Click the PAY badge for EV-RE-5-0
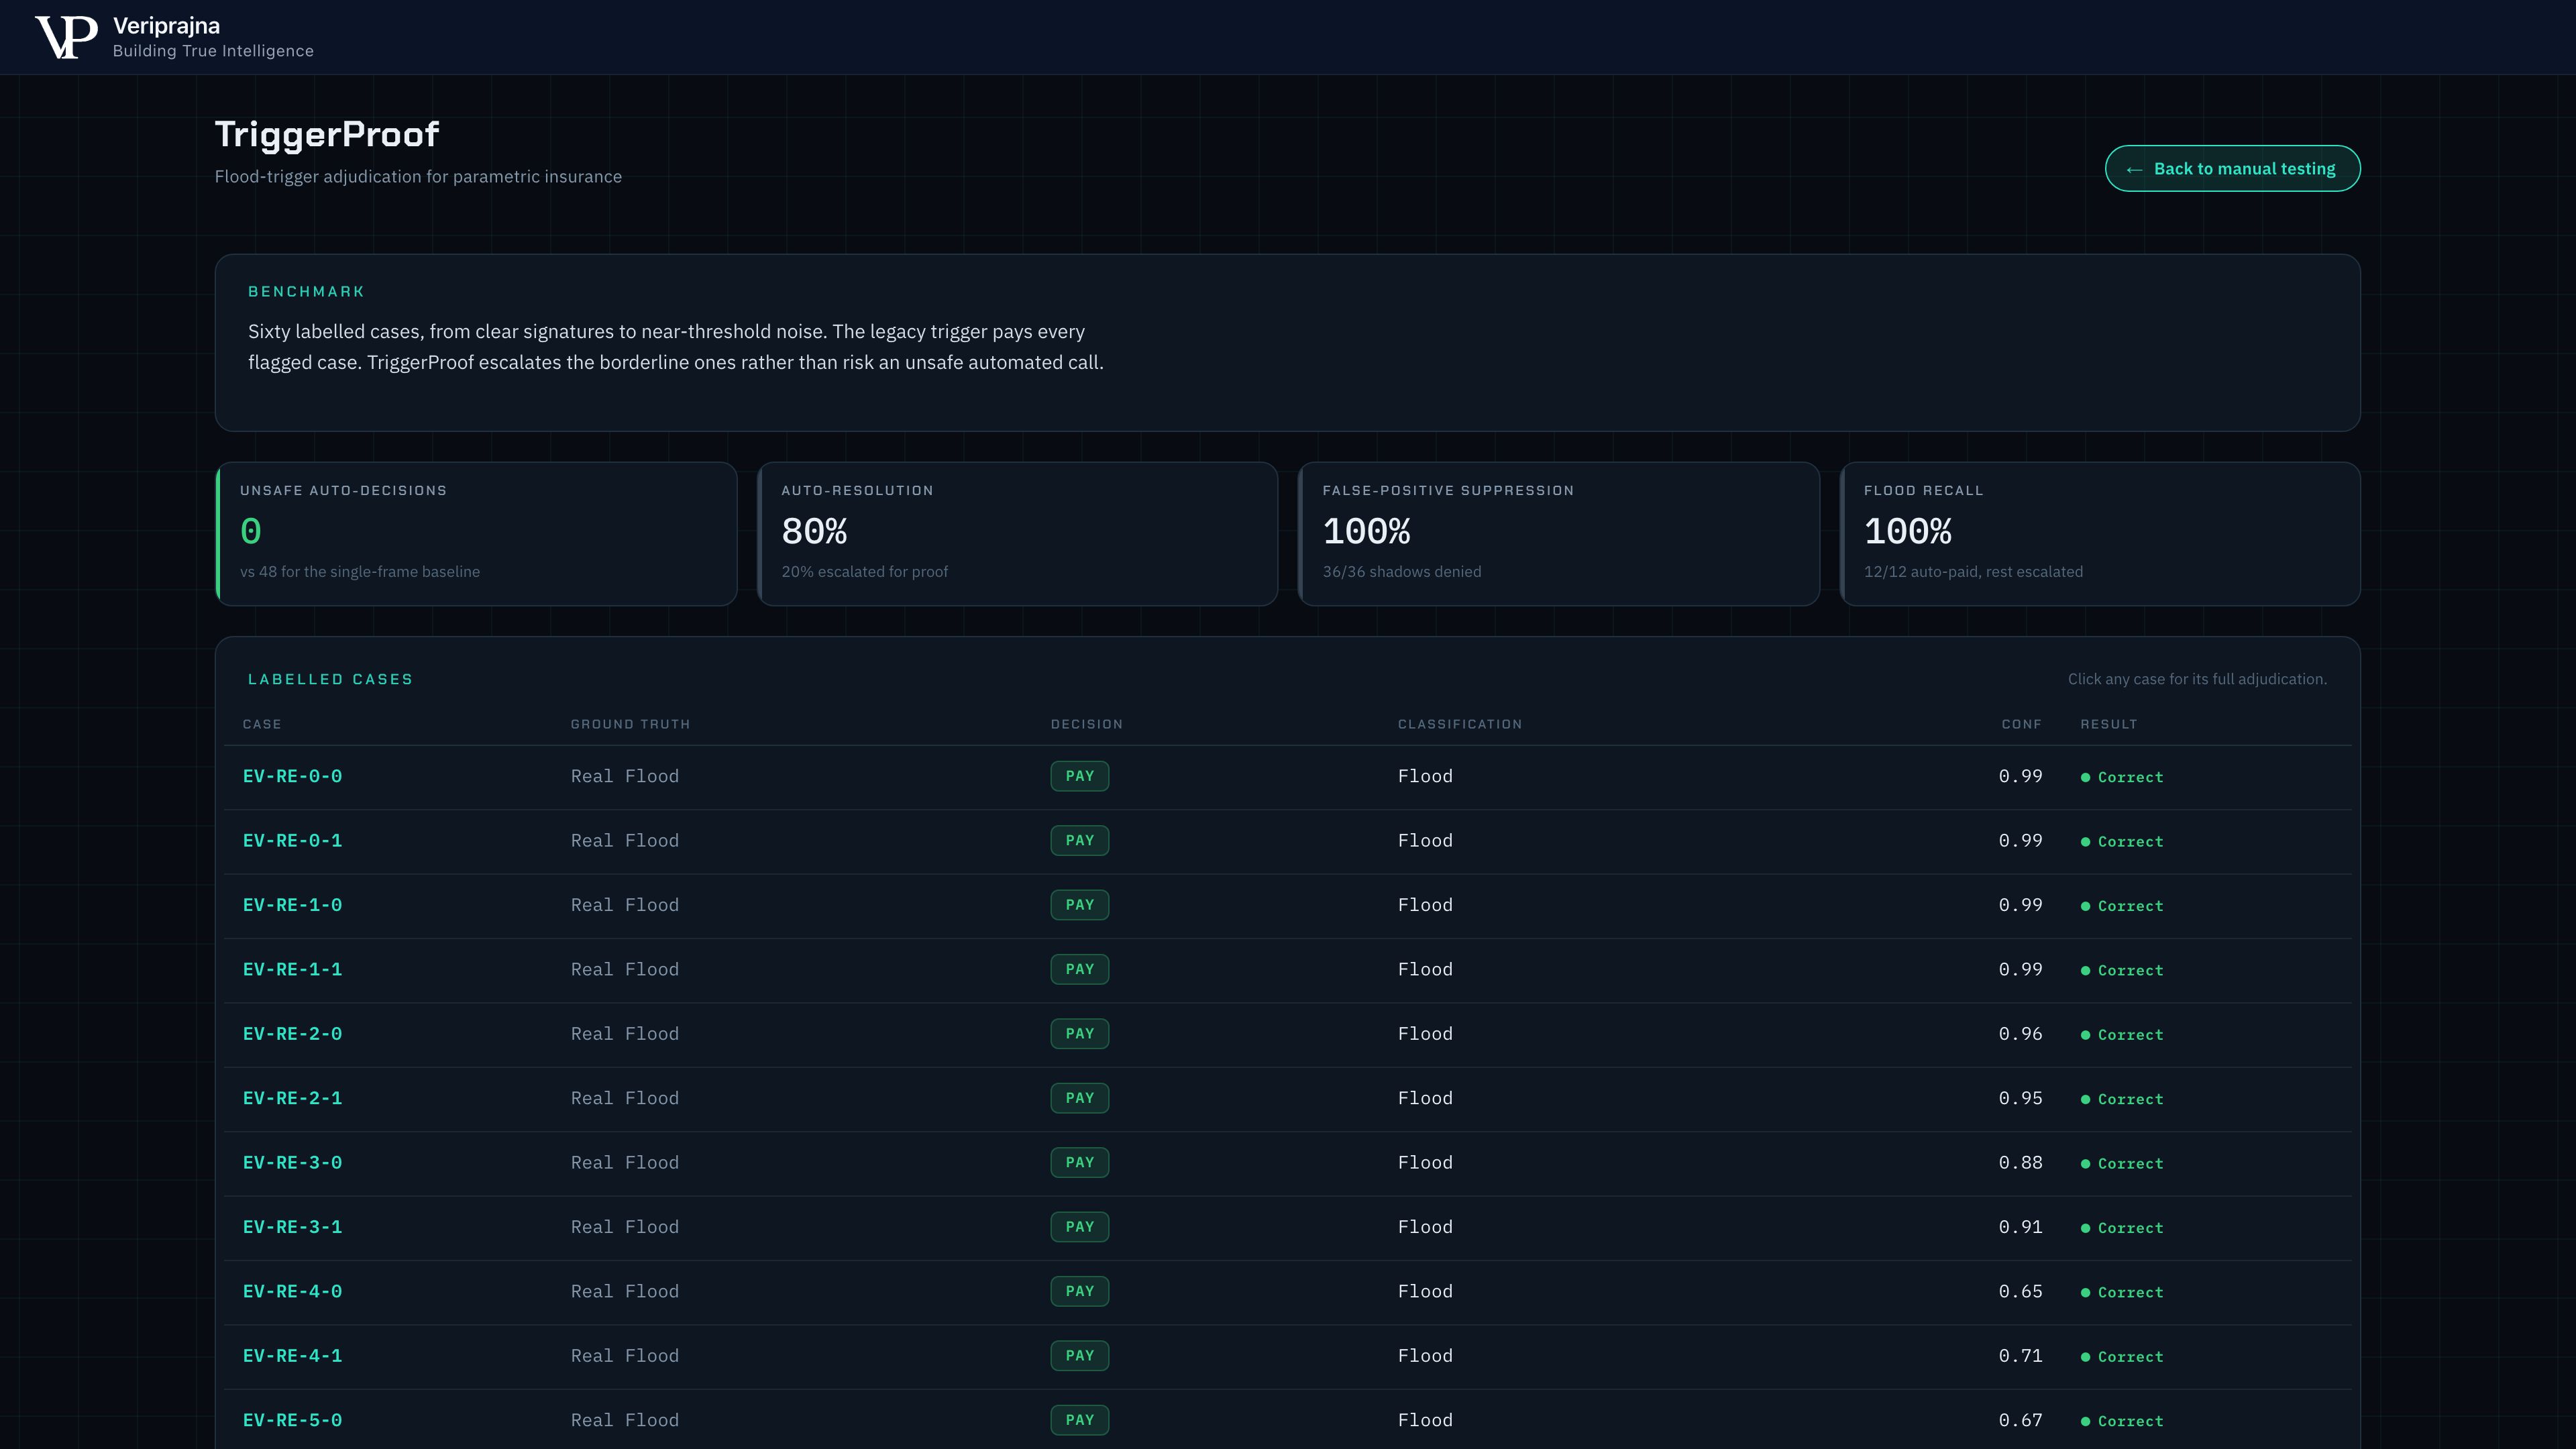The width and height of the screenshot is (2576, 1449). click(1079, 1420)
